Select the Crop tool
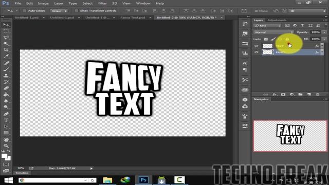This screenshot has height=185, width=329. tap(6, 50)
